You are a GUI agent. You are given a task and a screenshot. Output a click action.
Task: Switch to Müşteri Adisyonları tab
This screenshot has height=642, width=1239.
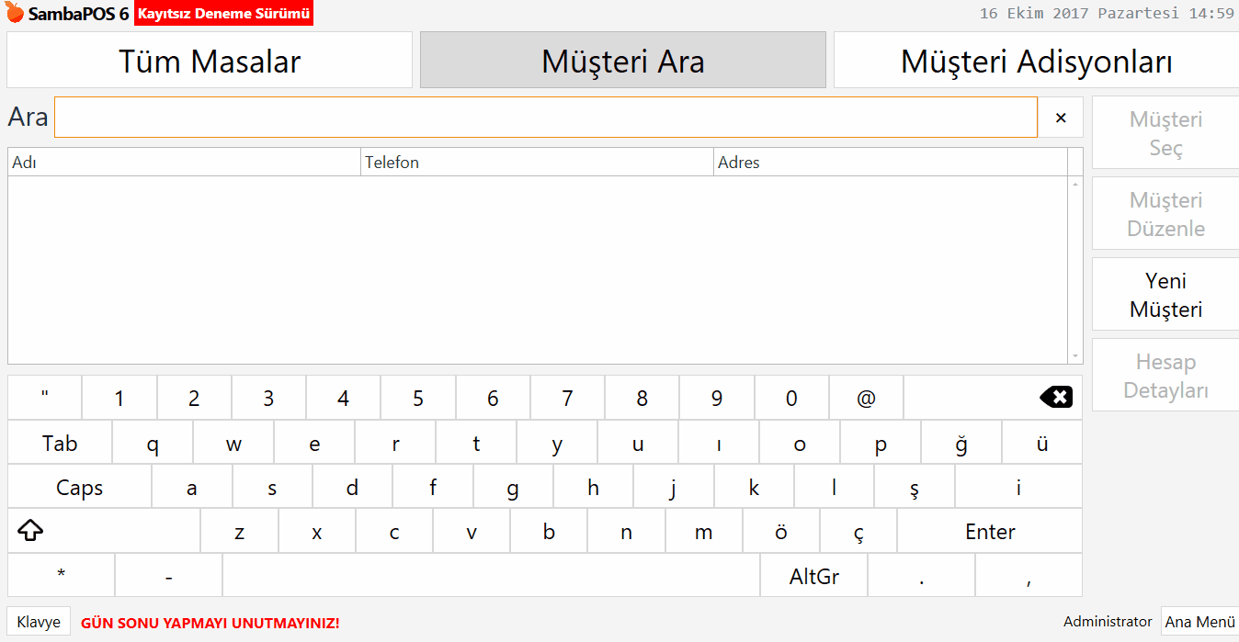(x=1036, y=62)
